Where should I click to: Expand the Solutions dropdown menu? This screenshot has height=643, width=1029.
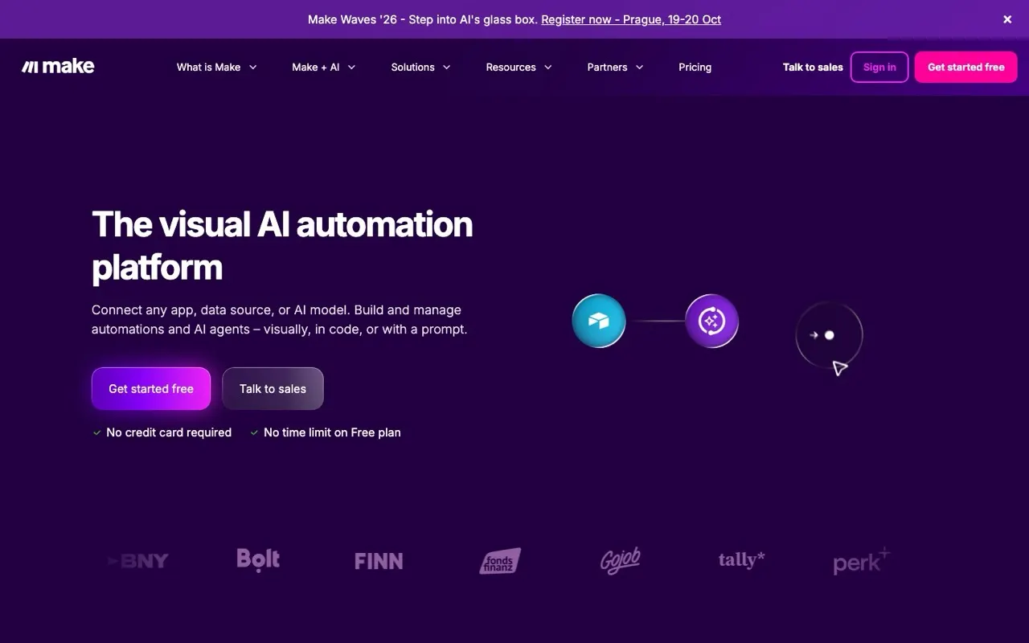point(420,68)
